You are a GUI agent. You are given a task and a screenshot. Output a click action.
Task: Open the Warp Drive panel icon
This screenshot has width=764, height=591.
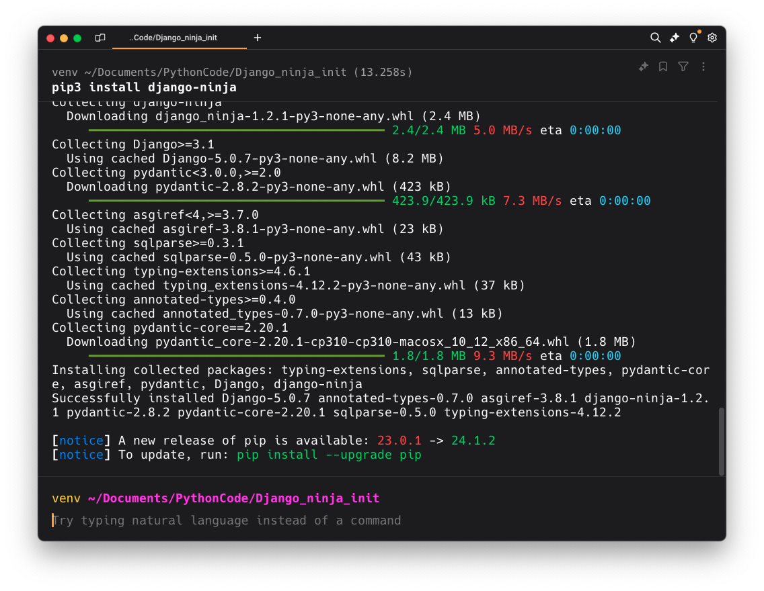(100, 38)
